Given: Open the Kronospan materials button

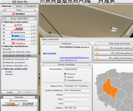Looking at the screenshot, I should point(18,36).
